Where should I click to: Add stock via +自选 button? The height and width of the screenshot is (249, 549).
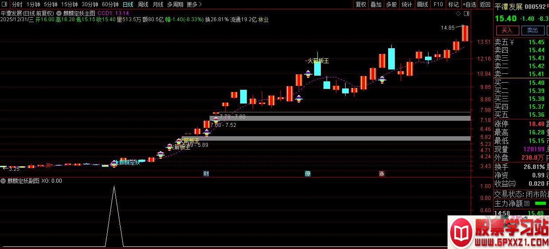point(469,4)
